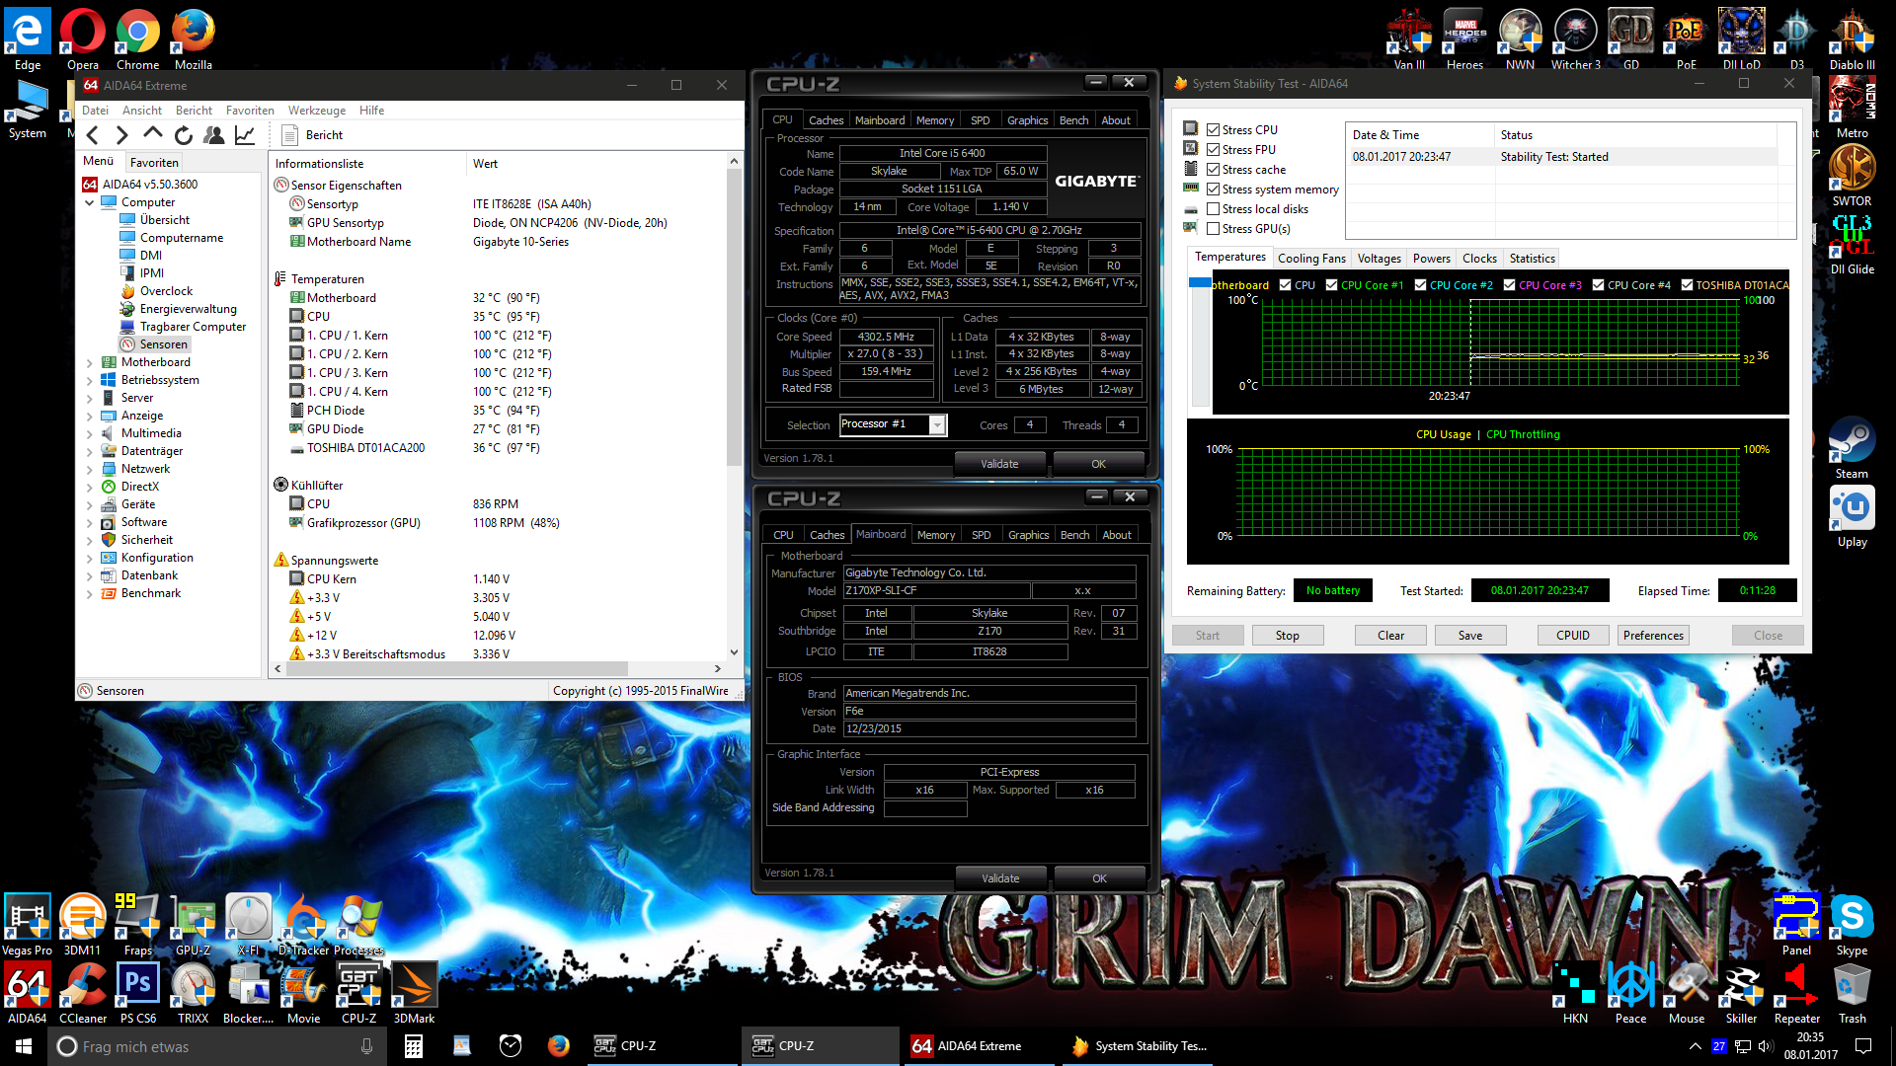The image size is (1896, 1066).
Task: Open the Bericht report toolbar button
Action: (x=313, y=135)
